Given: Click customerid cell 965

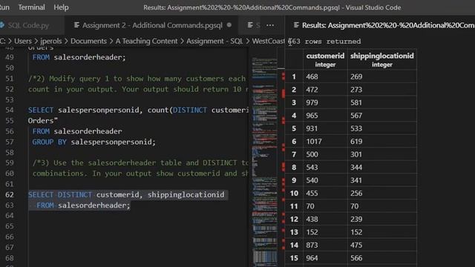Looking at the screenshot, I should pyautogui.click(x=325, y=116).
